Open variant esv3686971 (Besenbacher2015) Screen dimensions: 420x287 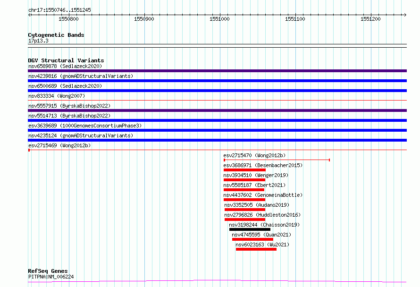(263, 165)
